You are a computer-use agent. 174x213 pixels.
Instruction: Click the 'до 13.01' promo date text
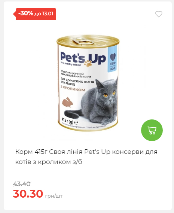tap(44, 14)
